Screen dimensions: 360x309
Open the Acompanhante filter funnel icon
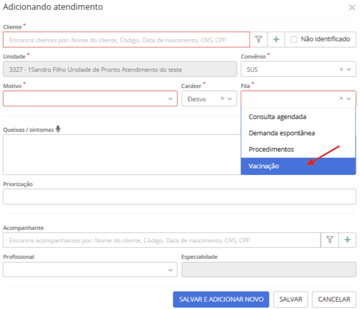[x=329, y=240]
